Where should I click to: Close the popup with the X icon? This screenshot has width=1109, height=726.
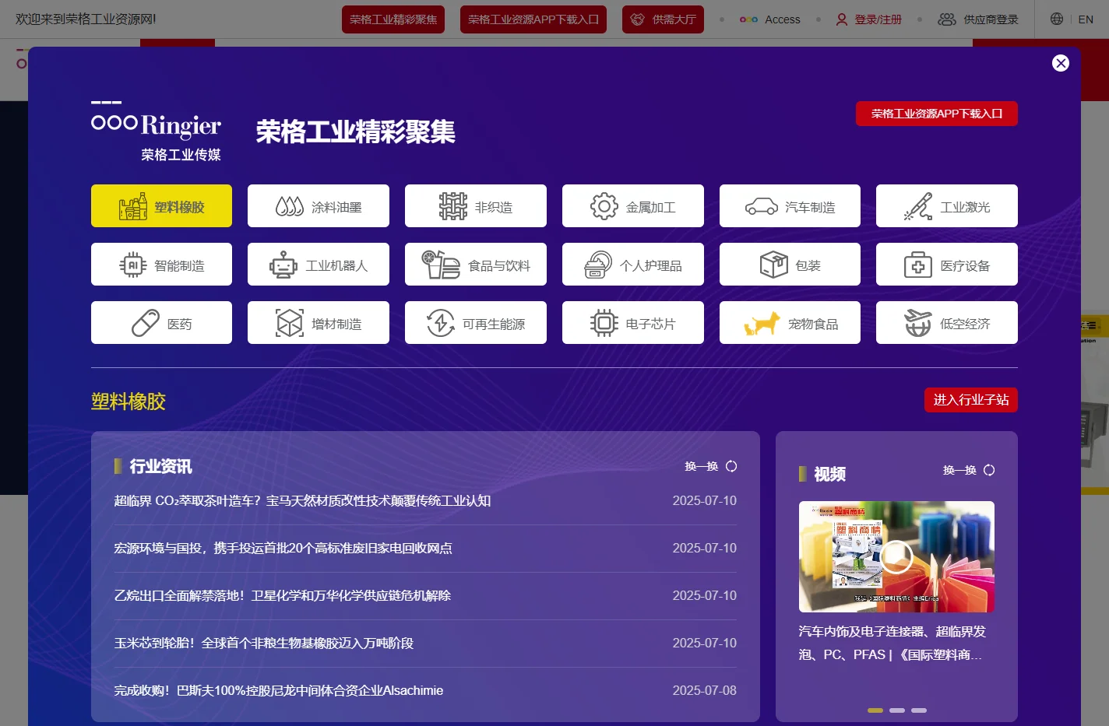point(1061,63)
